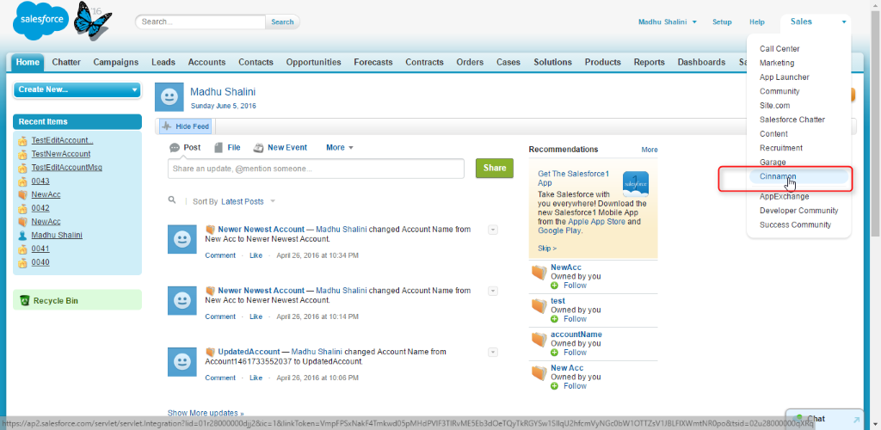This screenshot has width=881, height=430.
Task: Open the action arrow on the 10:14 PM post
Action: 493,291
